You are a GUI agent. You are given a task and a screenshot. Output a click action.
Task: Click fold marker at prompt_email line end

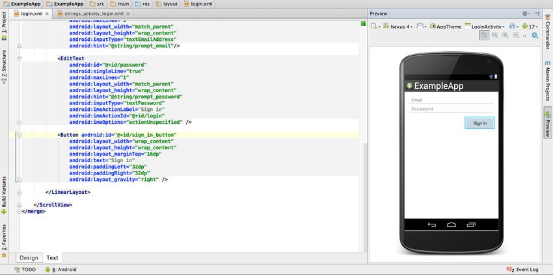(19, 46)
